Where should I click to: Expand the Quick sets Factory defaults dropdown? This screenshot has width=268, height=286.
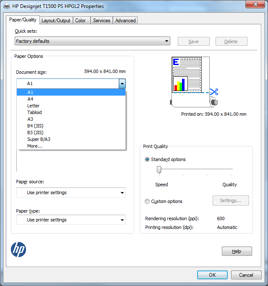click(92, 41)
